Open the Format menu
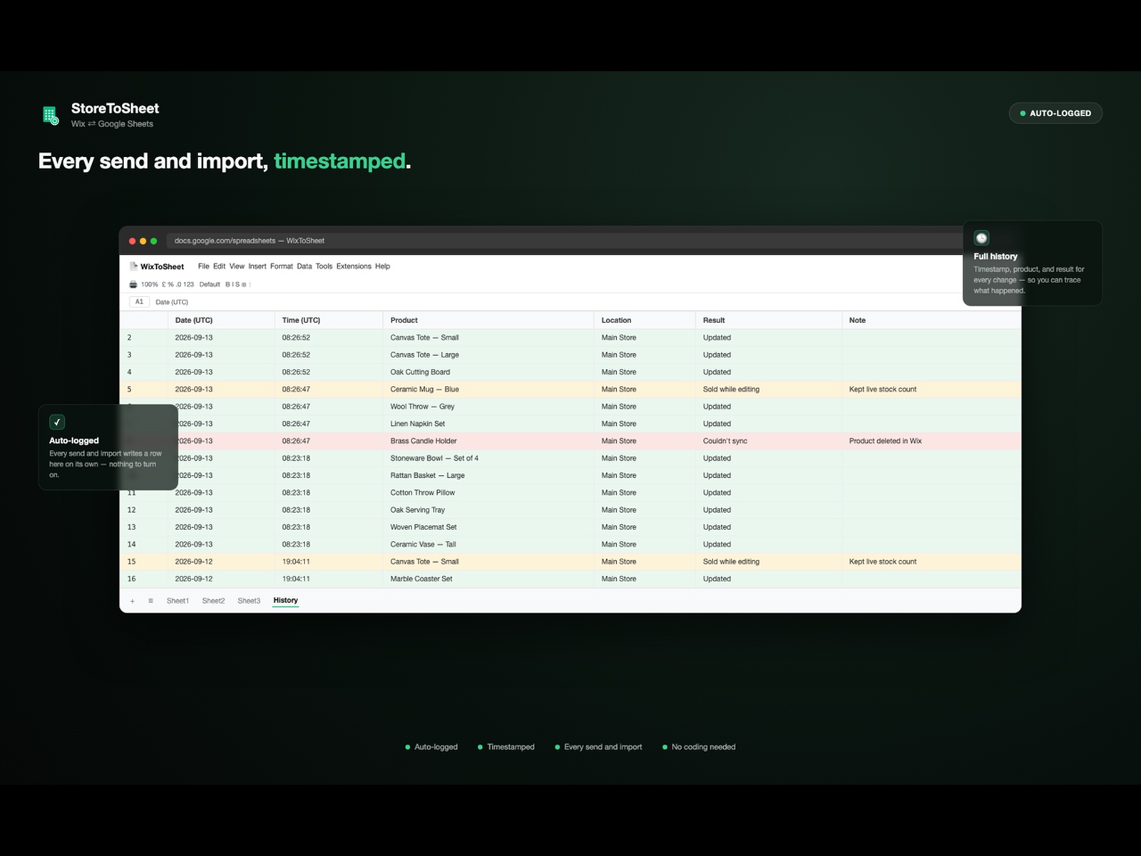The width and height of the screenshot is (1141, 856). click(282, 266)
